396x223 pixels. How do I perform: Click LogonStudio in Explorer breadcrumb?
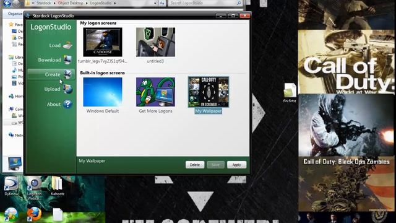pos(100,3)
